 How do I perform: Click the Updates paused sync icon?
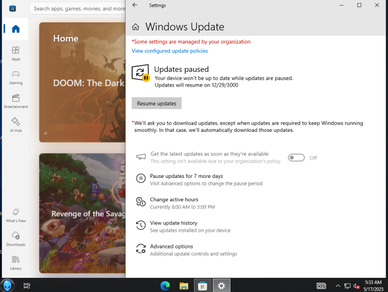pyautogui.click(x=140, y=72)
